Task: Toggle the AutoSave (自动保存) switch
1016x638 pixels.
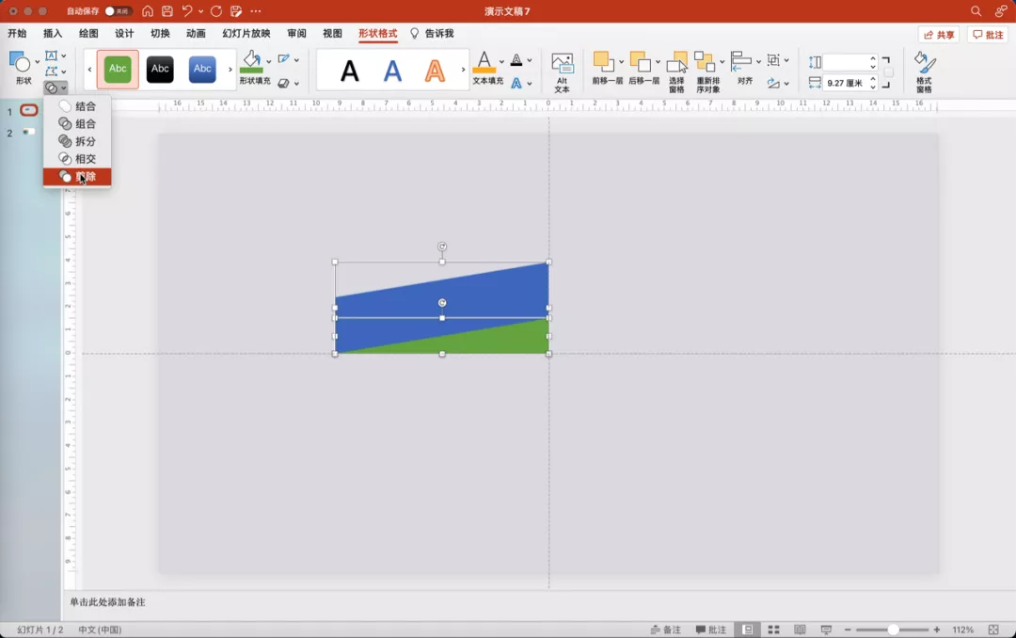Action: [118, 11]
